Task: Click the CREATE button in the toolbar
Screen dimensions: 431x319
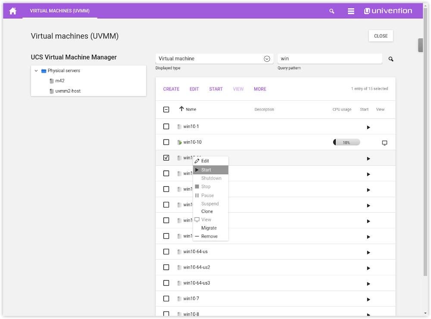Action: point(171,89)
